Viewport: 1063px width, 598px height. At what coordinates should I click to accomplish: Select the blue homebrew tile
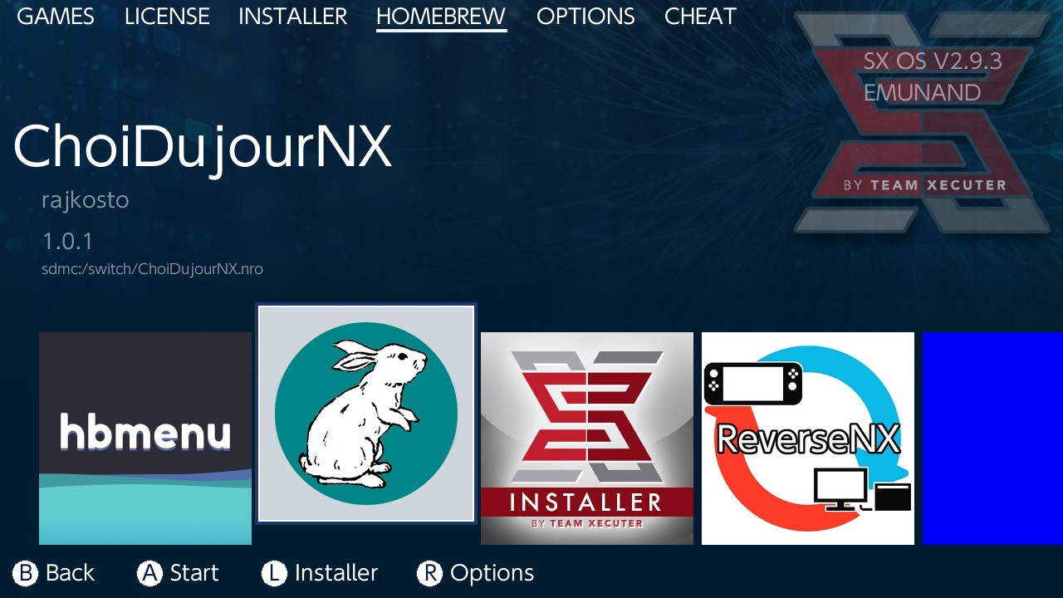pyautogui.click(x=992, y=439)
